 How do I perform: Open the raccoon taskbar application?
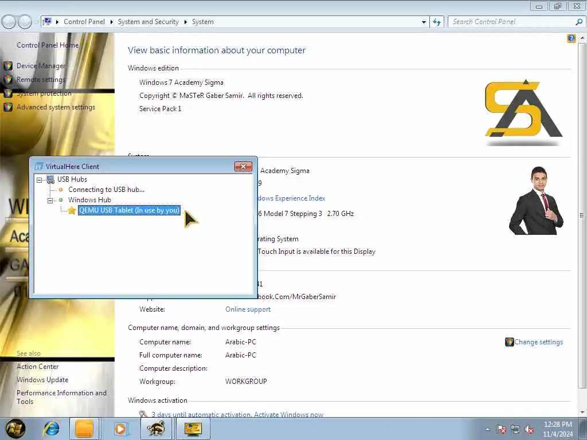156,429
